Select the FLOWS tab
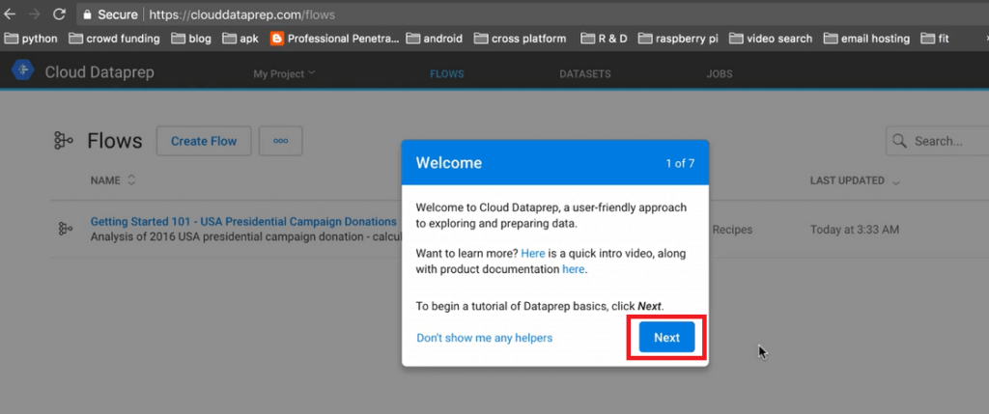The width and height of the screenshot is (989, 414). point(446,73)
